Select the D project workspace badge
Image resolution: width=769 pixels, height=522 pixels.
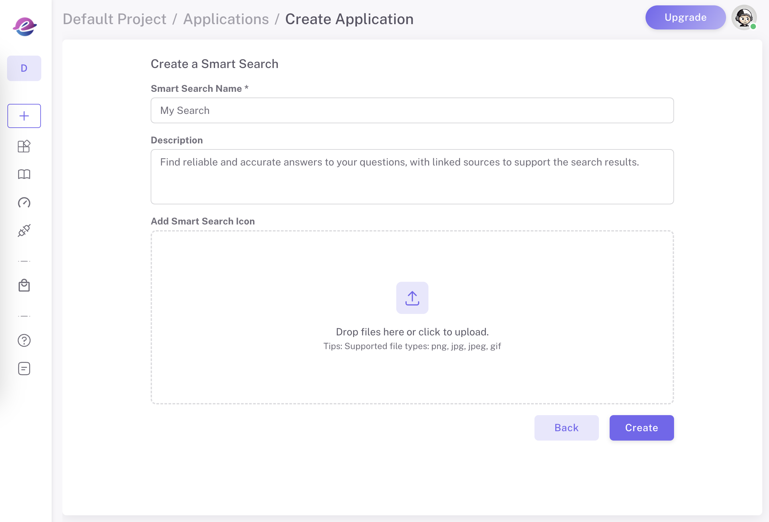click(x=24, y=68)
